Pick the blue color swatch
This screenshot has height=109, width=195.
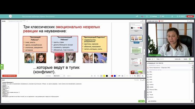click(x=115, y=76)
